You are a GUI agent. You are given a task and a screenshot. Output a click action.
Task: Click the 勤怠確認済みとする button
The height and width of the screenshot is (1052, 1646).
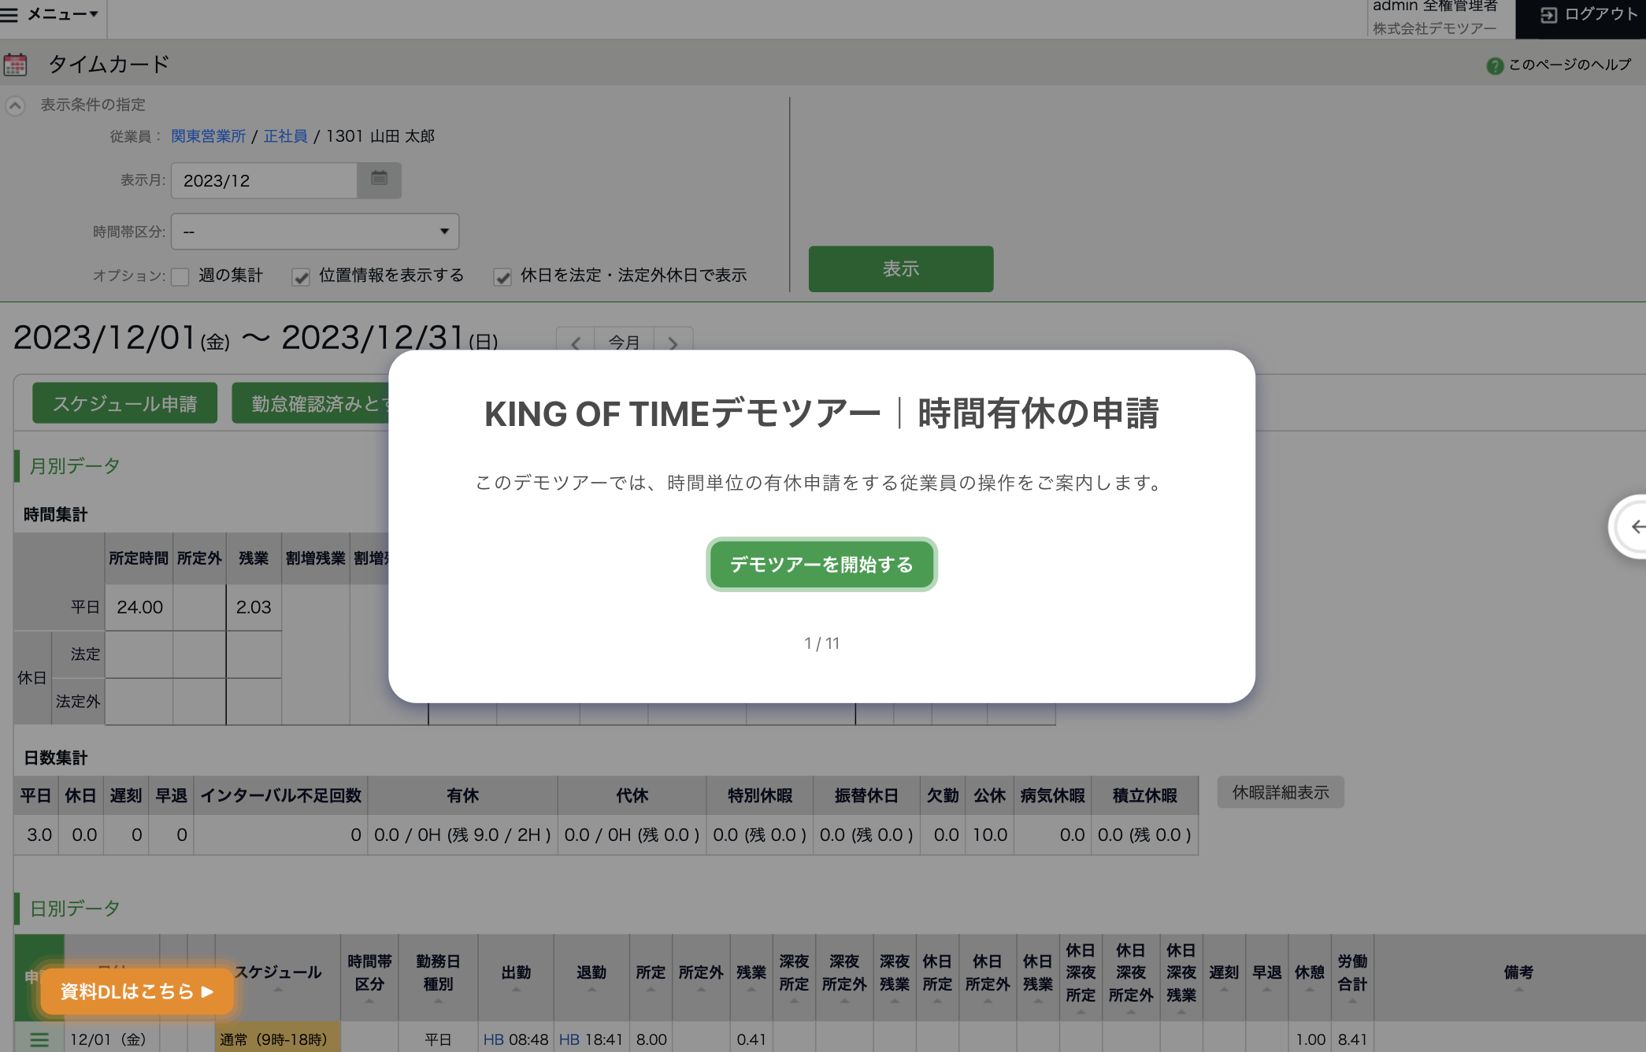coord(311,403)
